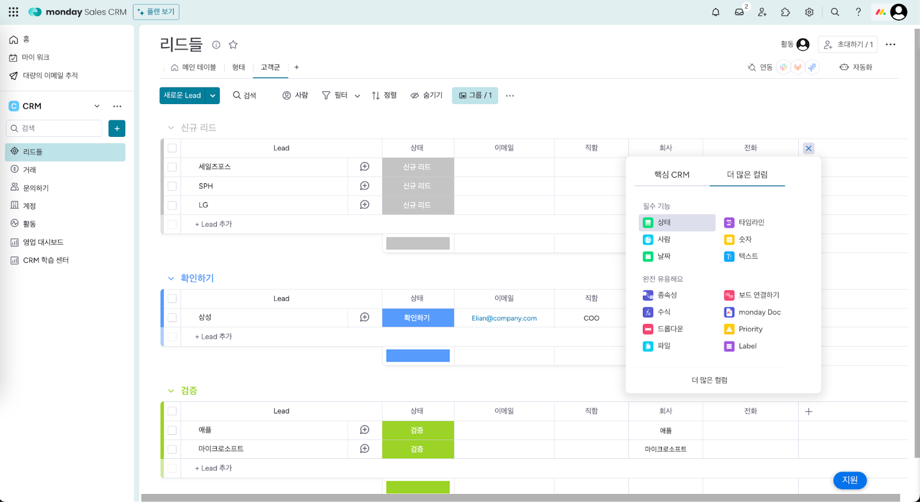Select the 고객군 view tab
Image resolution: width=920 pixels, height=502 pixels.
tap(270, 67)
